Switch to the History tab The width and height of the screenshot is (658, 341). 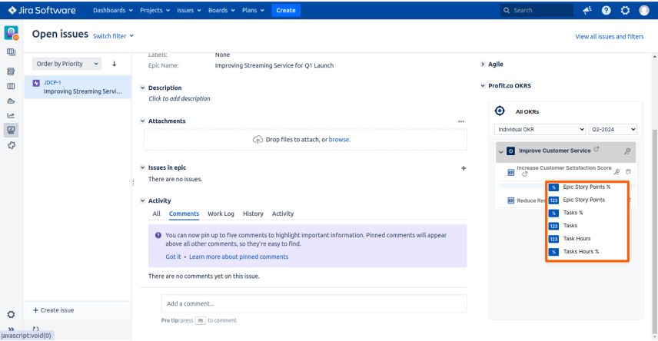tap(253, 214)
